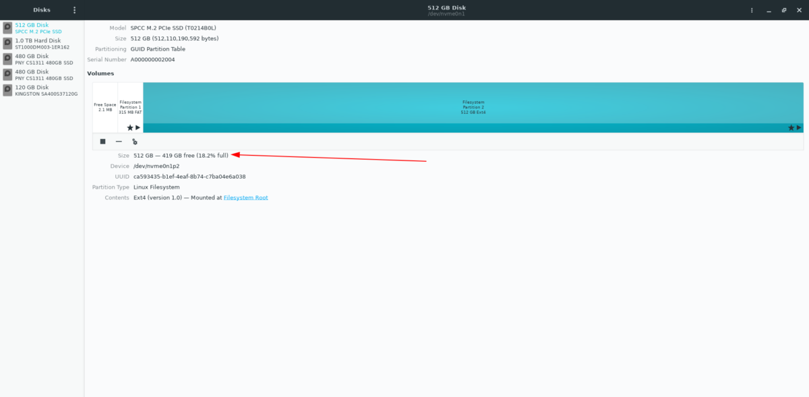Click the star icon on Partition 1

point(130,127)
